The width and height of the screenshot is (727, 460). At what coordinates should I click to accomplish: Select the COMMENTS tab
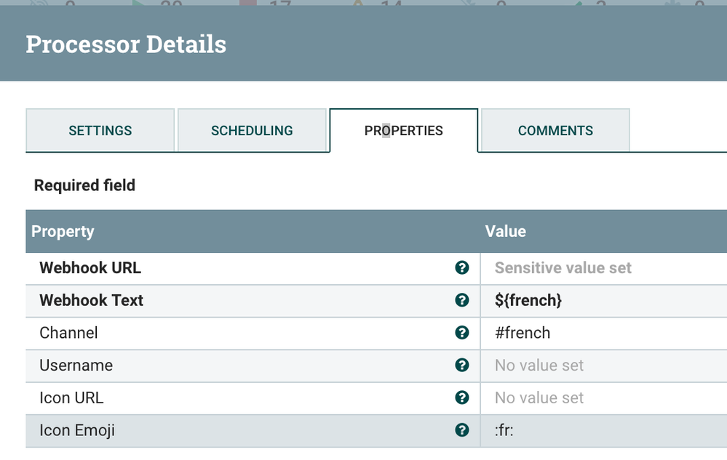point(555,131)
